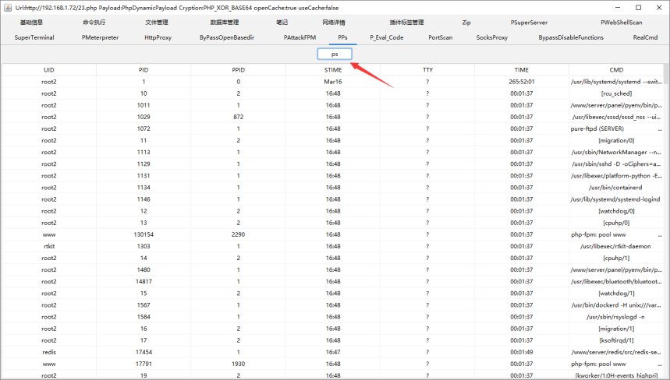Select the PortScan tab
The width and height of the screenshot is (670, 380).
(x=440, y=37)
